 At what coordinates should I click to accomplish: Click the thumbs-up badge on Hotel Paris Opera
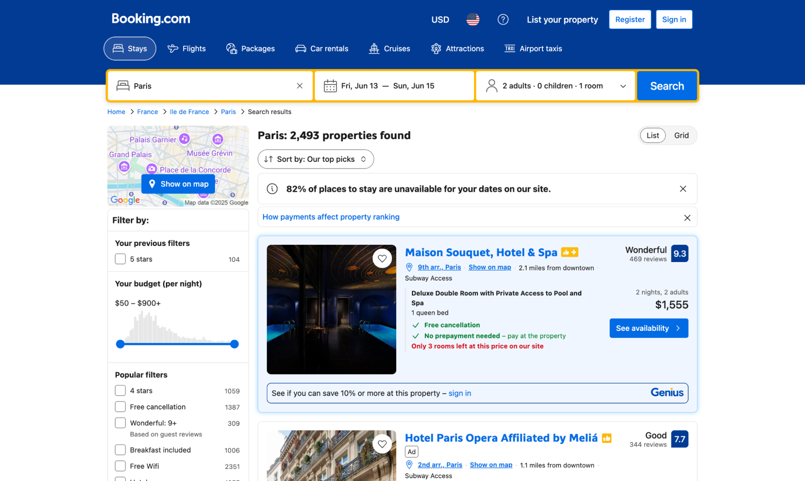606,438
